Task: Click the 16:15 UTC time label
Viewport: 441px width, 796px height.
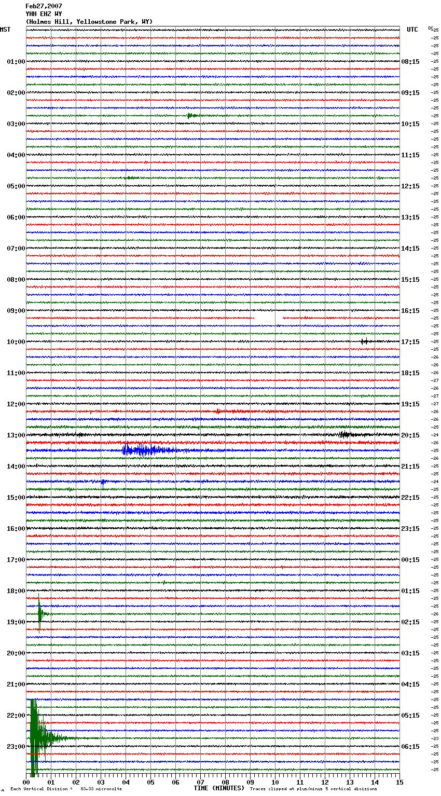Action: 410,311
